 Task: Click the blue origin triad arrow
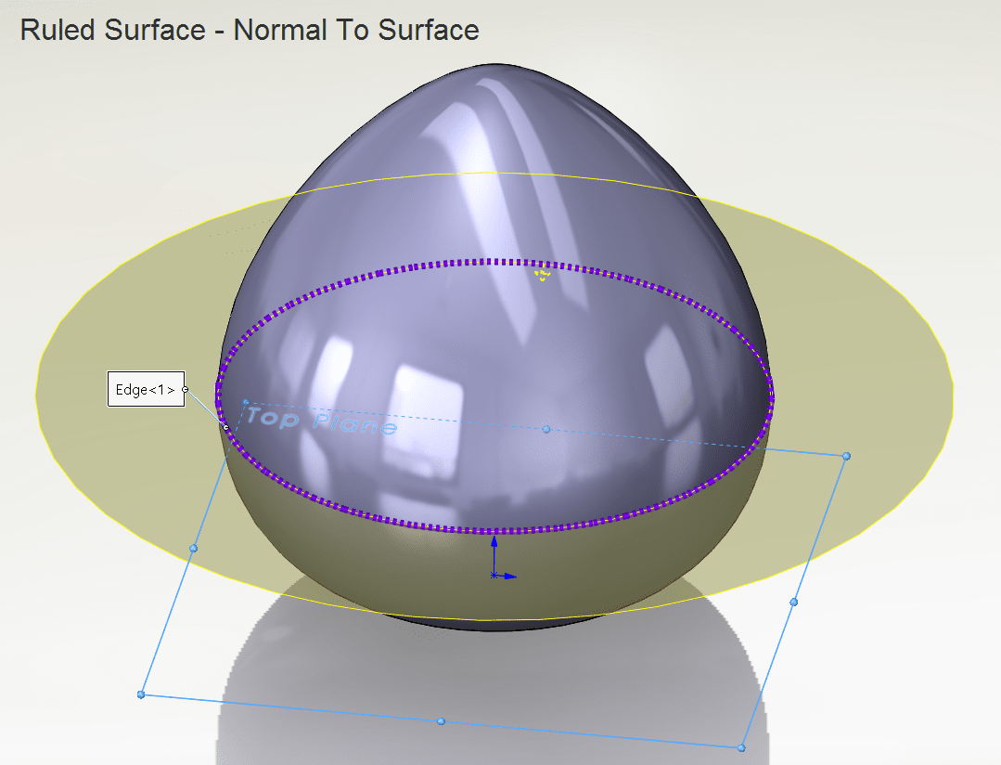click(503, 558)
